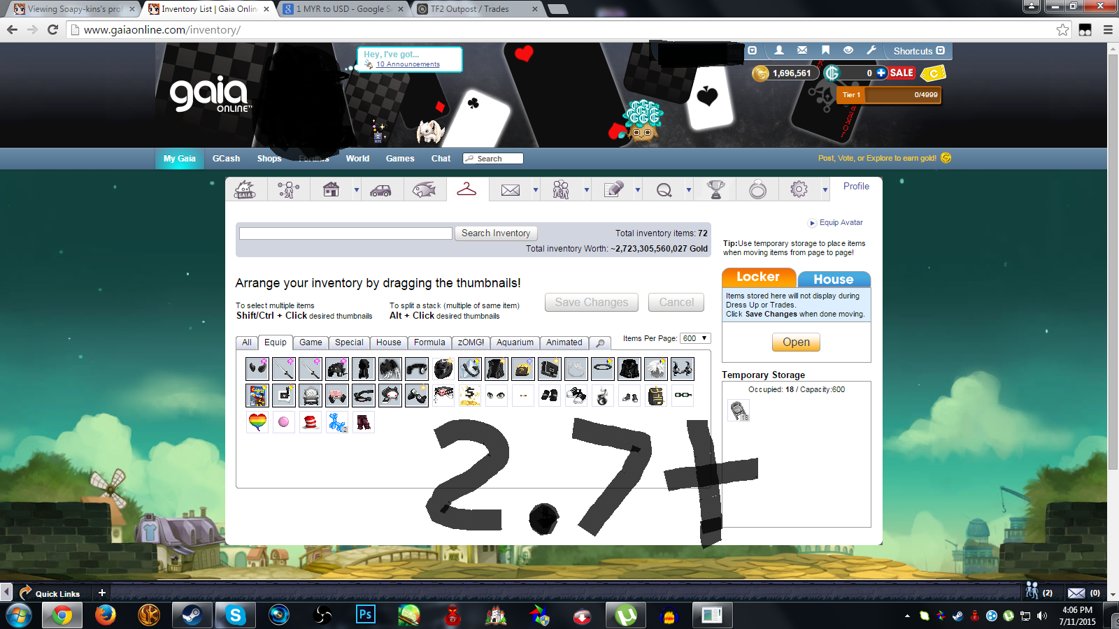Click the SALE badge in header
Image resolution: width=1119 pixels, height=629 pixels.
(x=901, y=73)
